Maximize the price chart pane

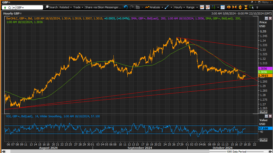tap(267, 18)
